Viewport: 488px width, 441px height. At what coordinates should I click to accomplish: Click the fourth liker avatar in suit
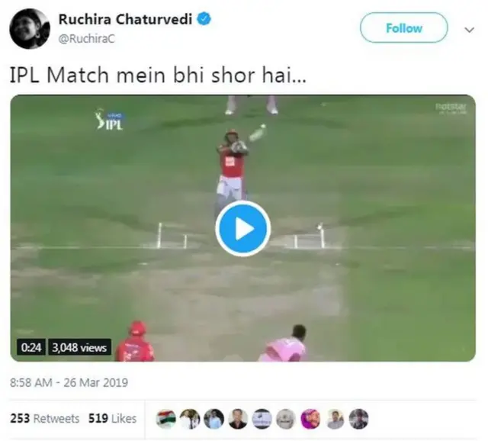(238, 419)
